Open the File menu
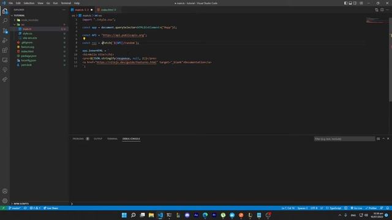This screenshot has width=392, height=220. (x=11, y=3)
